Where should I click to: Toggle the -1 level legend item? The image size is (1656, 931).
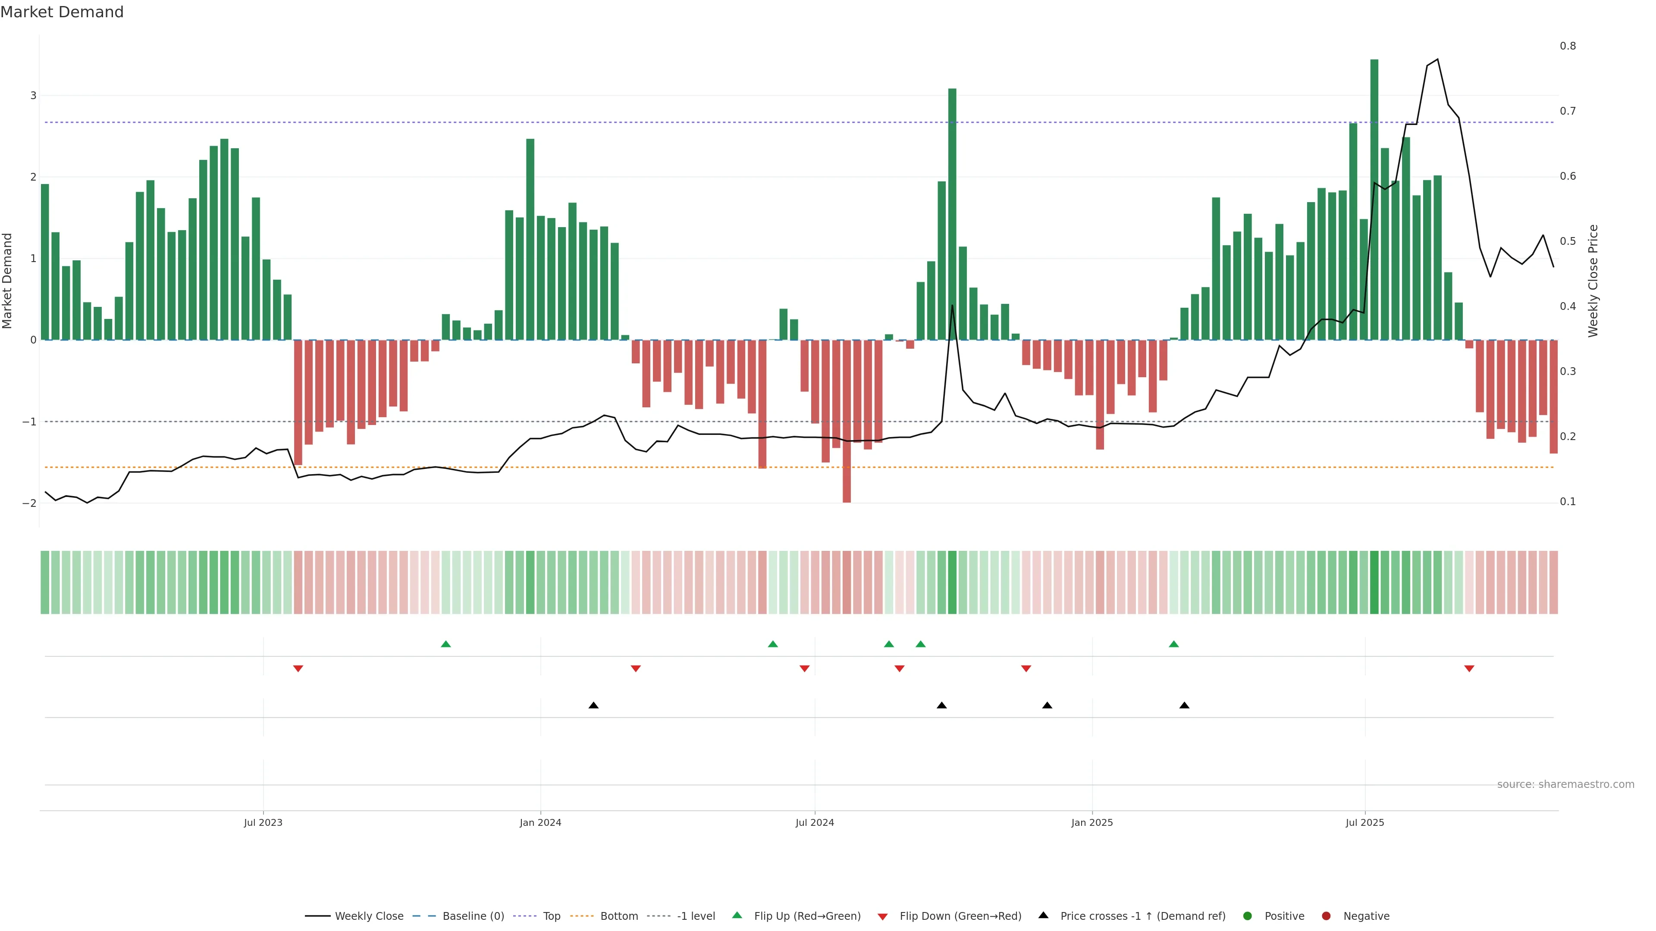click(x=696, y=915)
